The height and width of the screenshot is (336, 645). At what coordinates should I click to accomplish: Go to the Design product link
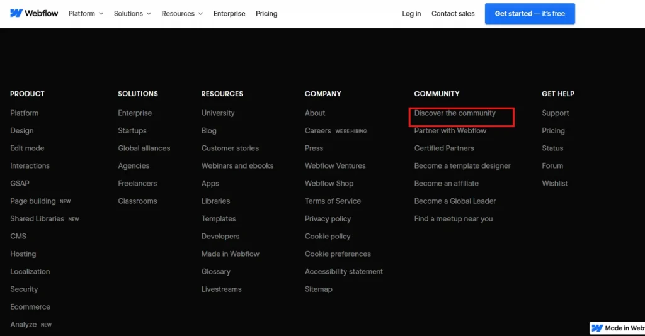[x=22, y=131]
